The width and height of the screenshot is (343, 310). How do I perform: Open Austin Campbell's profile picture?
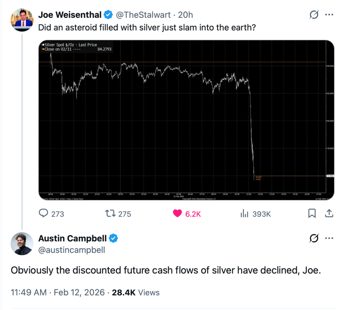point(22,243)
